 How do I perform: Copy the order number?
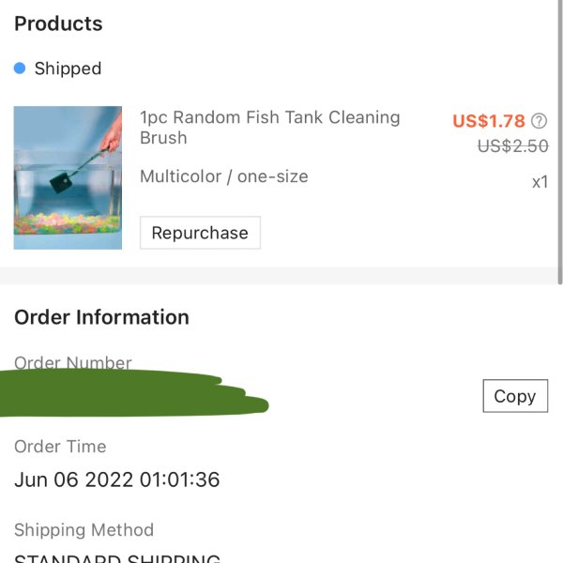[515, 396]
